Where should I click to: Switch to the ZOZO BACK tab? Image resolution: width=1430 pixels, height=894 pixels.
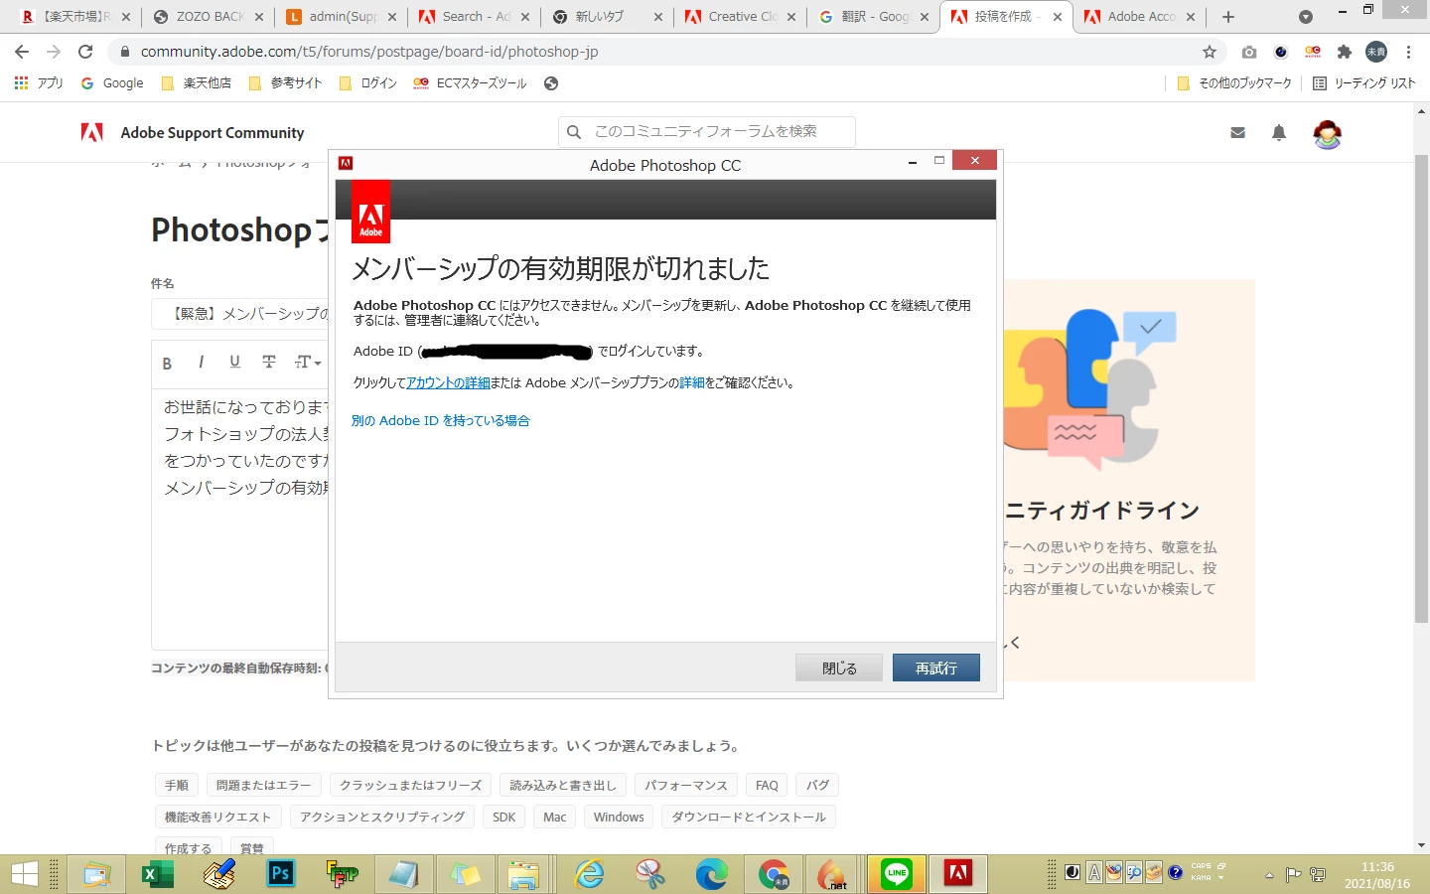[210, 17]
